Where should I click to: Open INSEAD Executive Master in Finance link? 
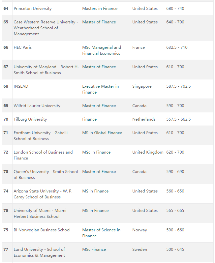100,89
